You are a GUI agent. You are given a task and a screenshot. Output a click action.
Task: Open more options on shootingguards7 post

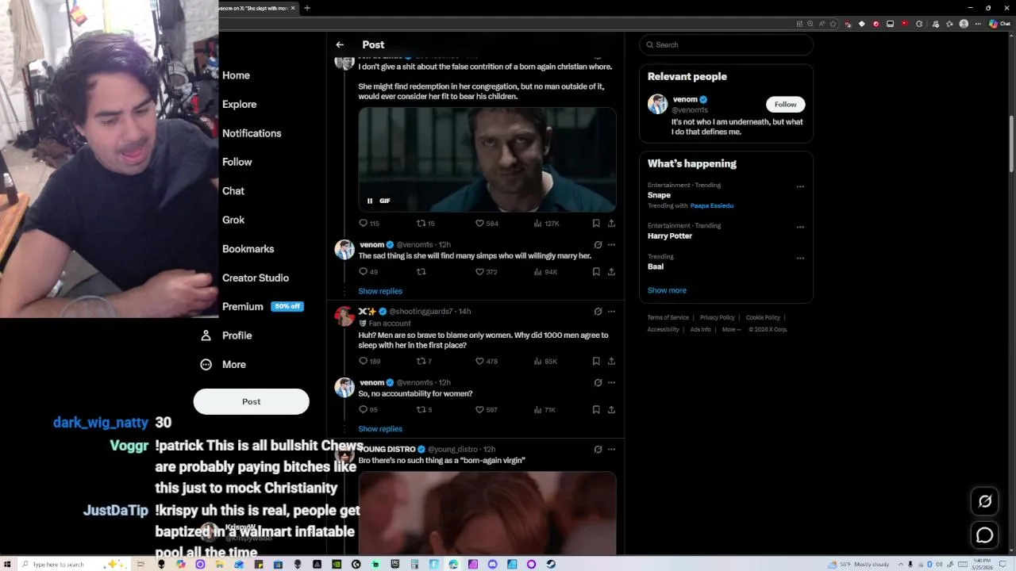tap(611, 312)
